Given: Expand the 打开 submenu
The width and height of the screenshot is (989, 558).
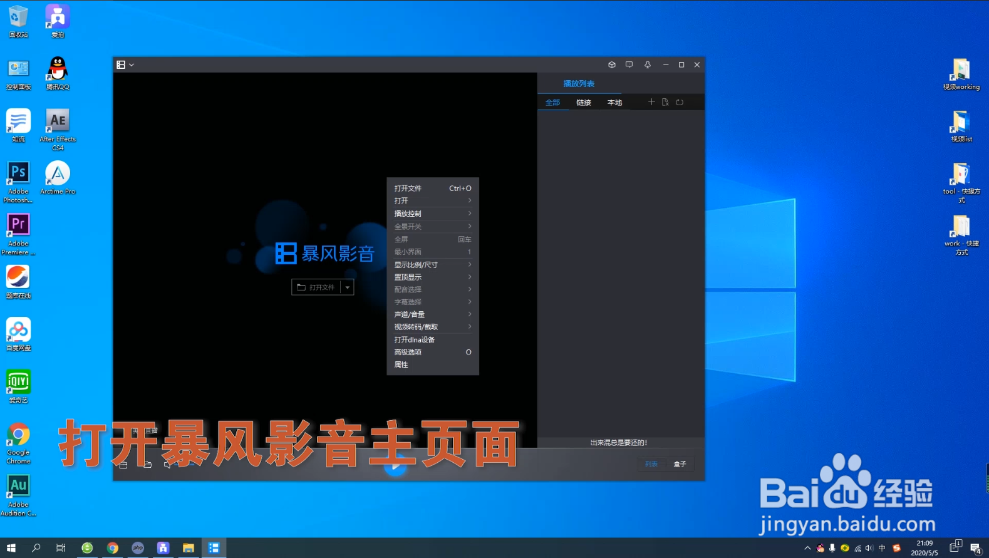Looking at the screenshot, I should 433,200.
